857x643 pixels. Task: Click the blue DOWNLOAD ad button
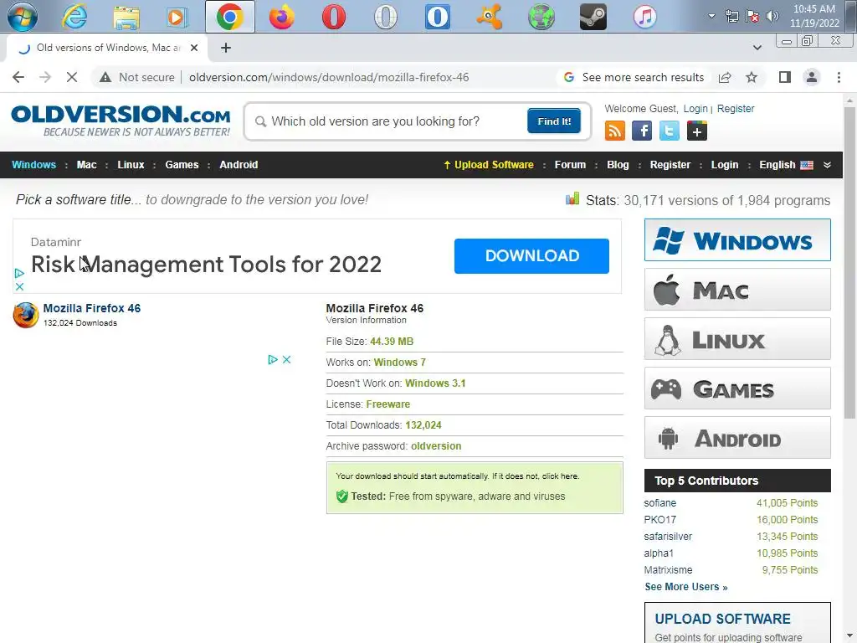[531, 256]
